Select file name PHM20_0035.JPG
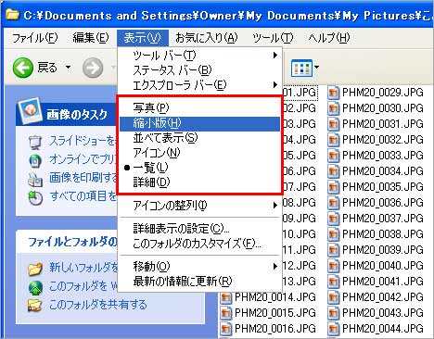The width and height of the screenshot is (434, 339). [x=383, y=187]
